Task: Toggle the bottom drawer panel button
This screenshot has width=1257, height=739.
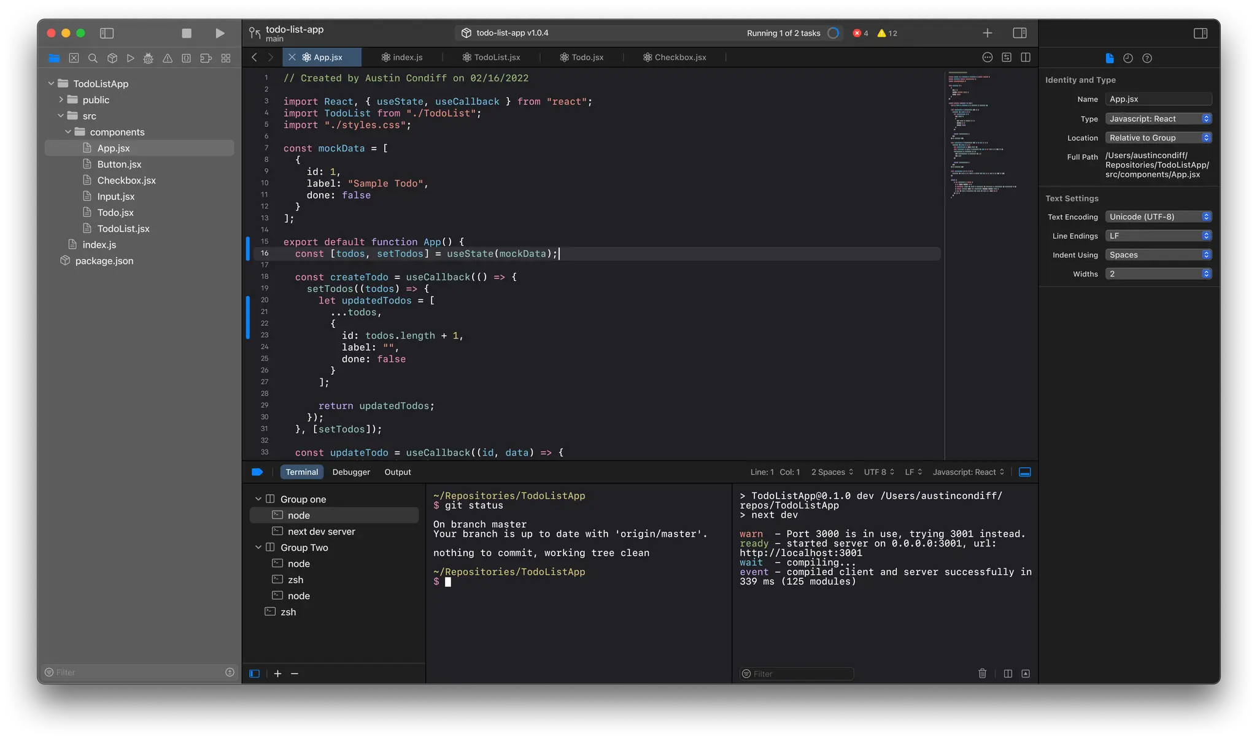Action: point(1024,472)
